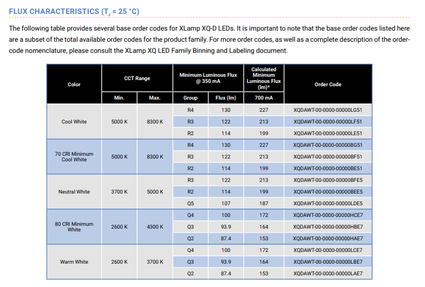The image size is (425, 287).
Task: Click the 107 flux value
Action: [x=226, y=204]
